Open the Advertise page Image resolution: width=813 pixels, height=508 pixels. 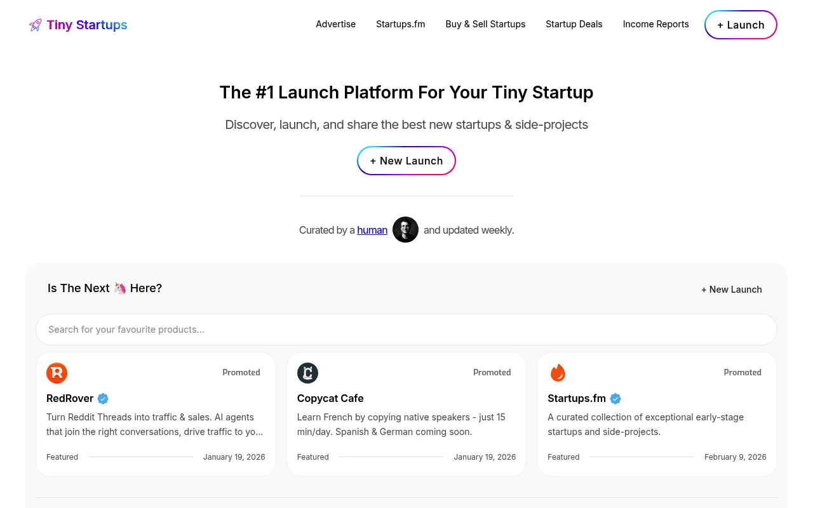[x=335, y=24]
